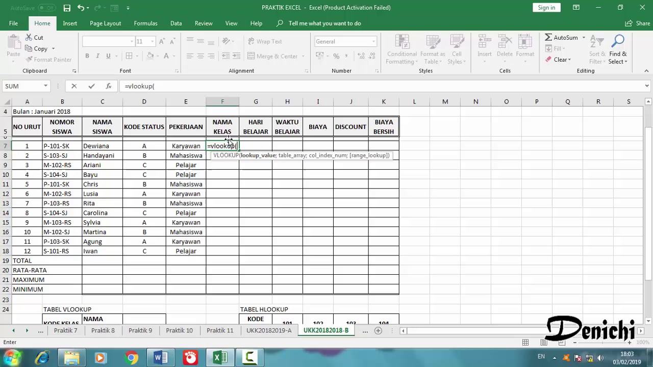Expand the Clear dropdown arrow
653x367 pixels.
569,60
